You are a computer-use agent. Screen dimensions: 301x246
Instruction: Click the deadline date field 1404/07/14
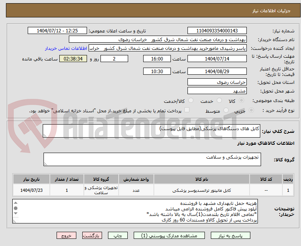(217, 59)
